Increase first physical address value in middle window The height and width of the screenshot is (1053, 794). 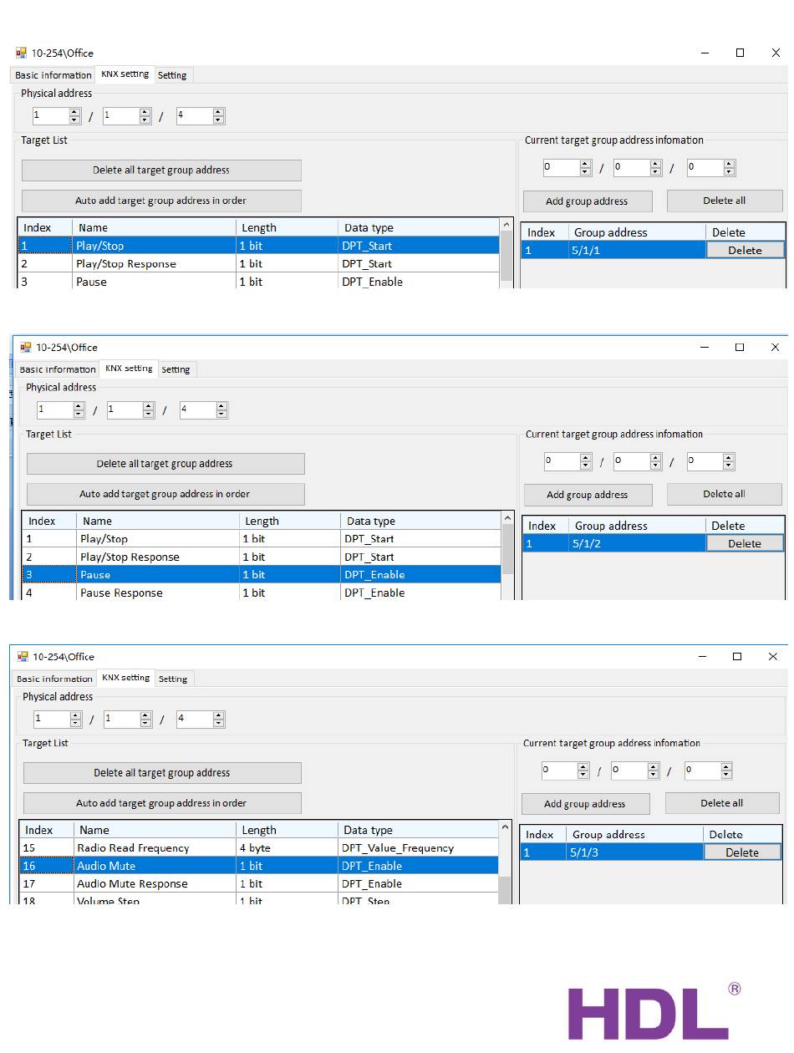79,406
